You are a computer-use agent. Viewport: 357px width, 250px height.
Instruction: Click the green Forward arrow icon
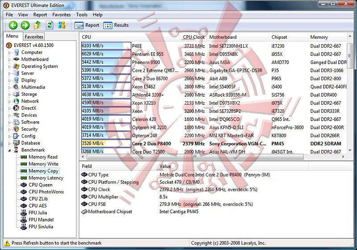pyautogui.click(x=25, y=25)
